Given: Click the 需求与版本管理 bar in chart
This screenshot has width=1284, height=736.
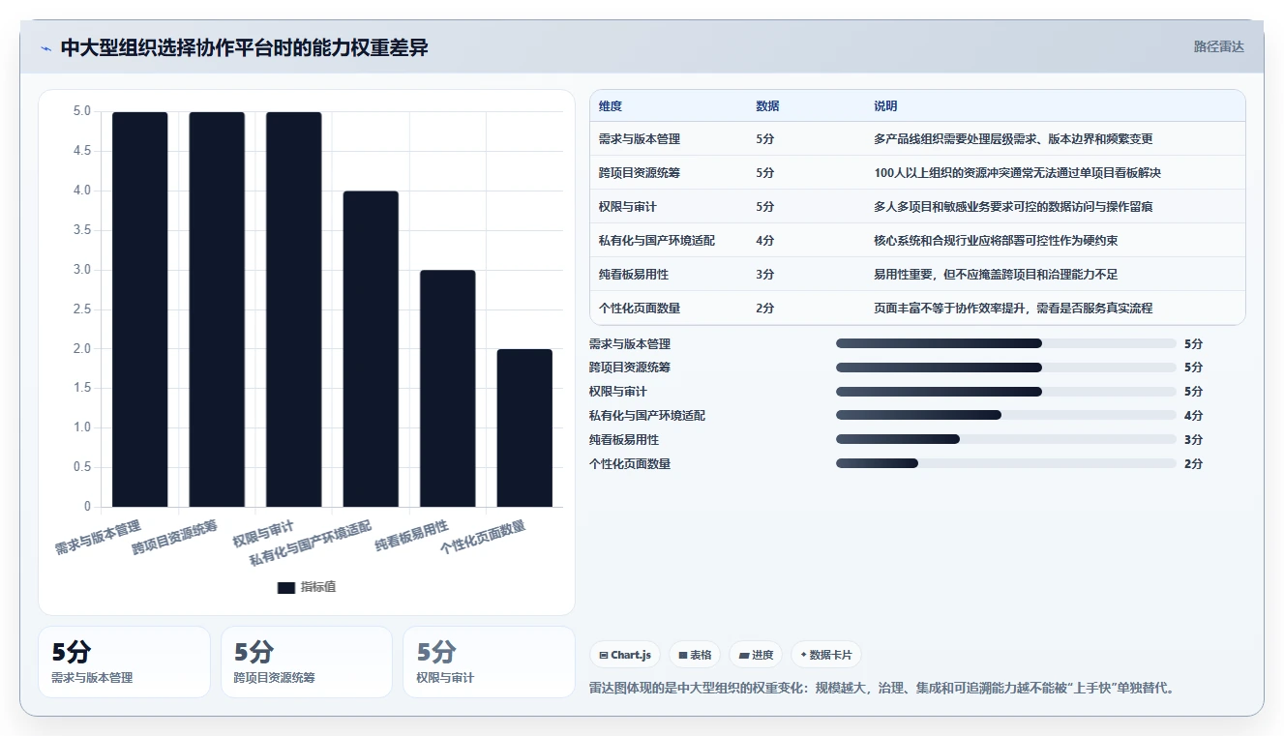Looking at the screenshot, I should coord(139,309).
